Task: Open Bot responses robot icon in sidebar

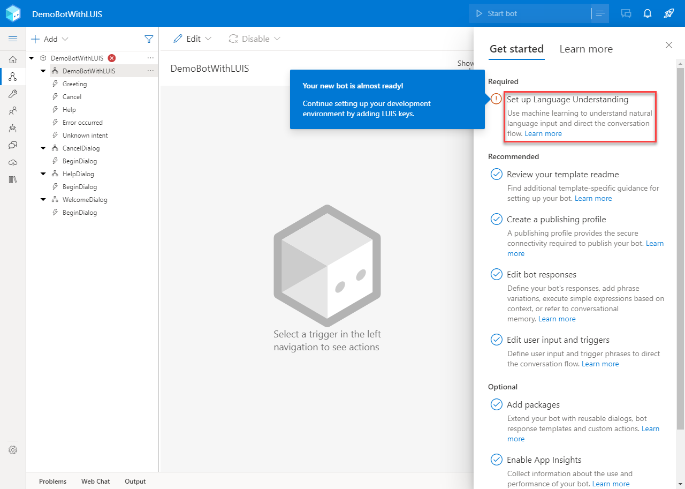Action: click(13, 128)
